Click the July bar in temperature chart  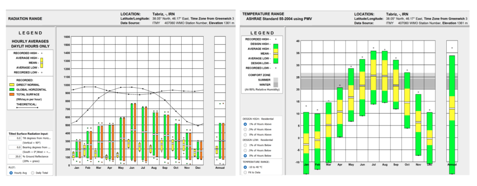click(374, 78)
